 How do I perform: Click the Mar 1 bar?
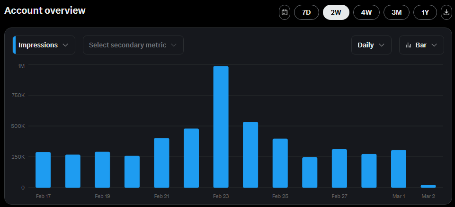pos(399,169)
